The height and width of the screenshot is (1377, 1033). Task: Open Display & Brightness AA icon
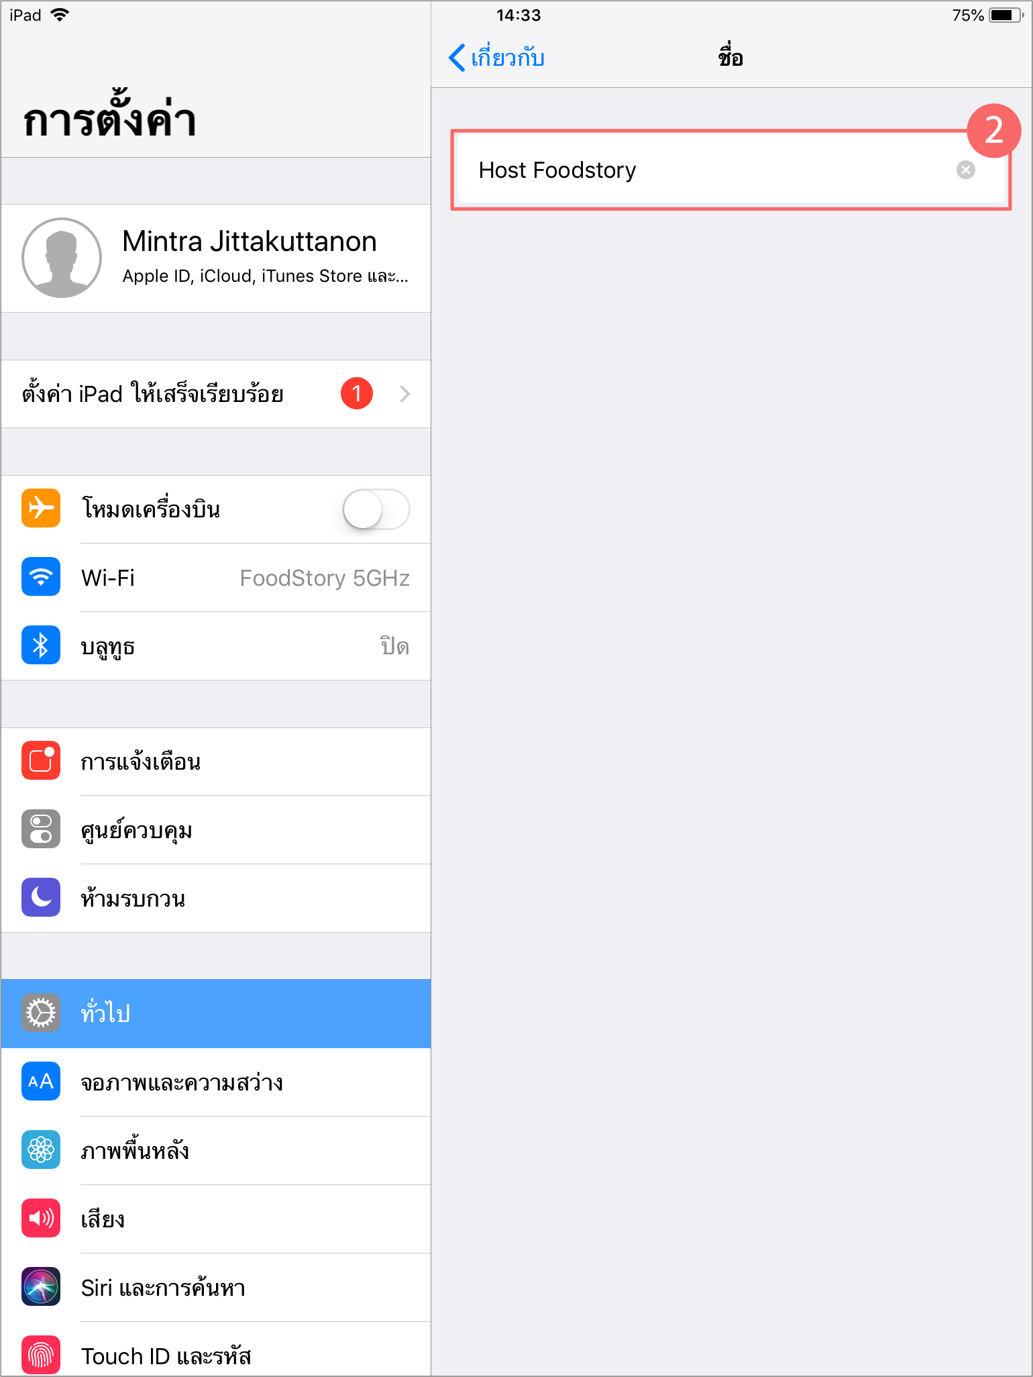coord(41,1081)
